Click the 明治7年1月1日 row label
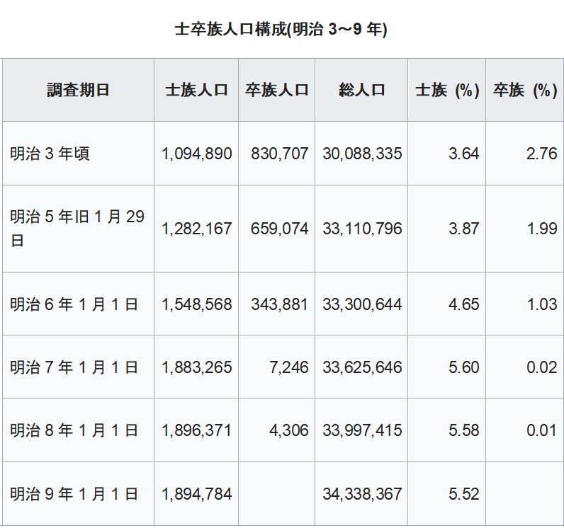The height and width of the screenshot is (528, 564). coord(74,367)
